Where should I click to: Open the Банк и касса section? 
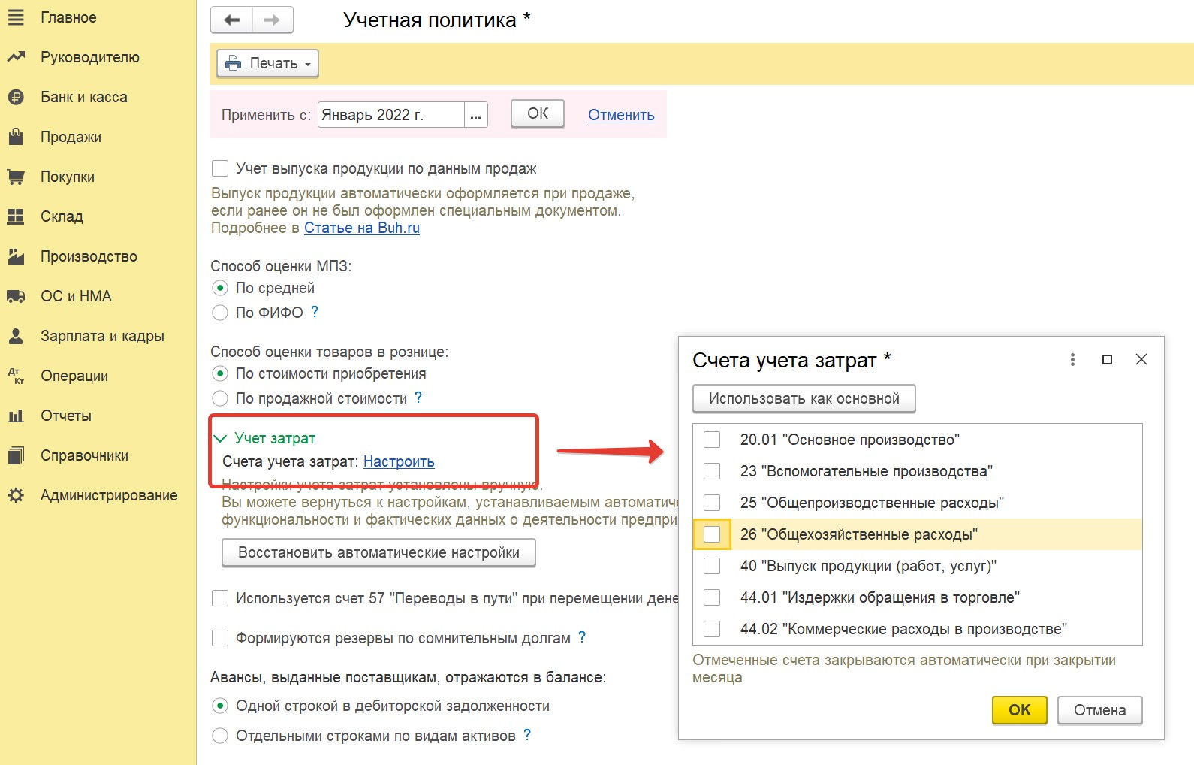tap(84, 97)
